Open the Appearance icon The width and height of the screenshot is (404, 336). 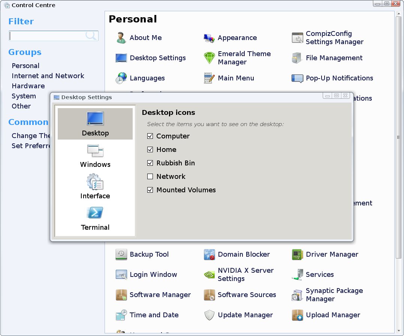(x=209, y=38)
